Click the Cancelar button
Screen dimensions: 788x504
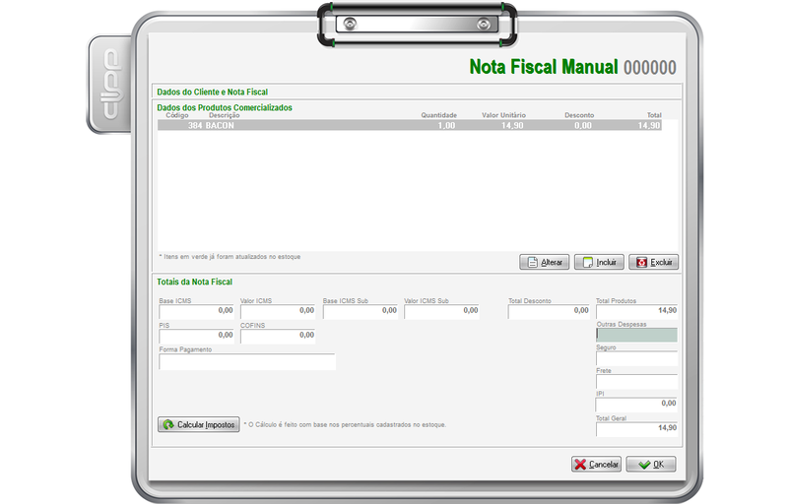click(596, 465)
